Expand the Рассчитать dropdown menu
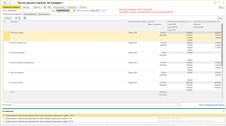Image resolution: width=226 pixels, height=126 pixels. pyautogui.click(x=72, y=7)
